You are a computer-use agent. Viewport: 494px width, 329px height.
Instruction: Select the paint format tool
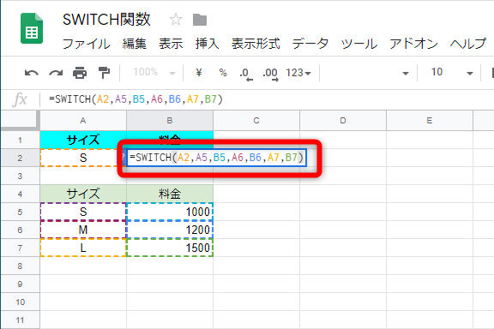(x=104, y=73)
